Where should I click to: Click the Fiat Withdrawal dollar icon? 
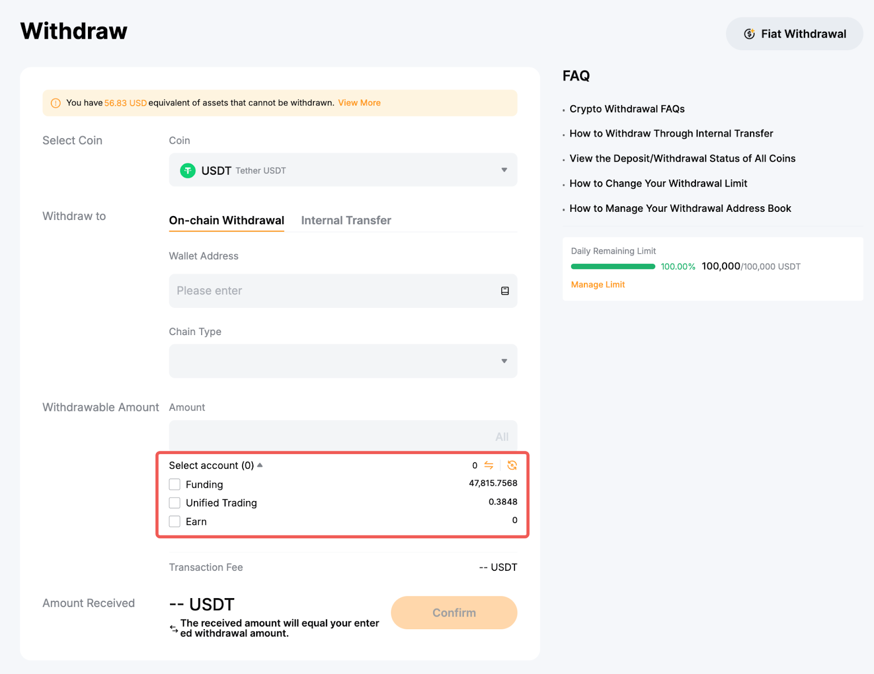tap(749, 34)
